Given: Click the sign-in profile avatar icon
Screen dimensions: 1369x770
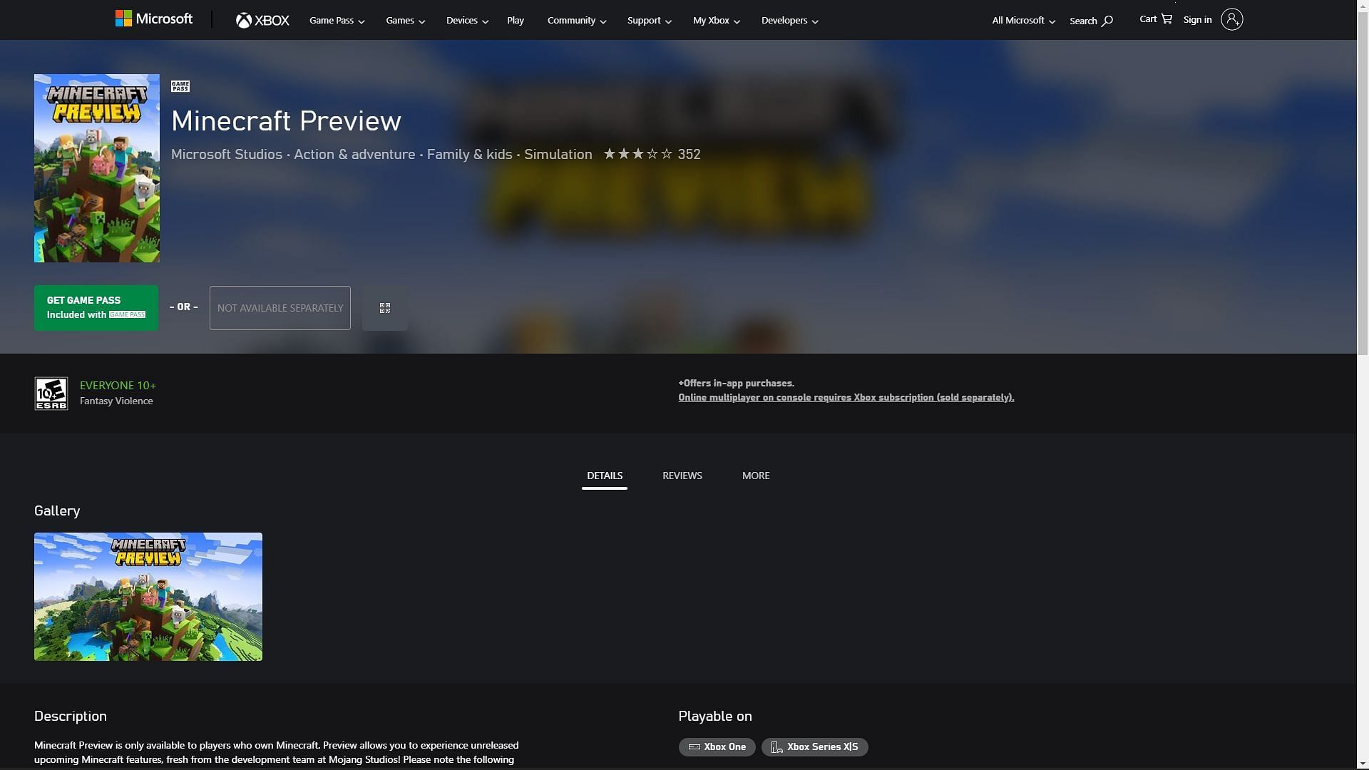Looking at the screenshot, I should point(1231,19).
